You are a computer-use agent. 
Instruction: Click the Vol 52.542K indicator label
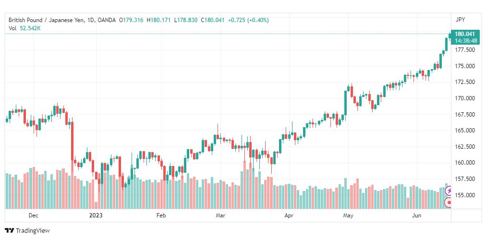tap(25, 28)
